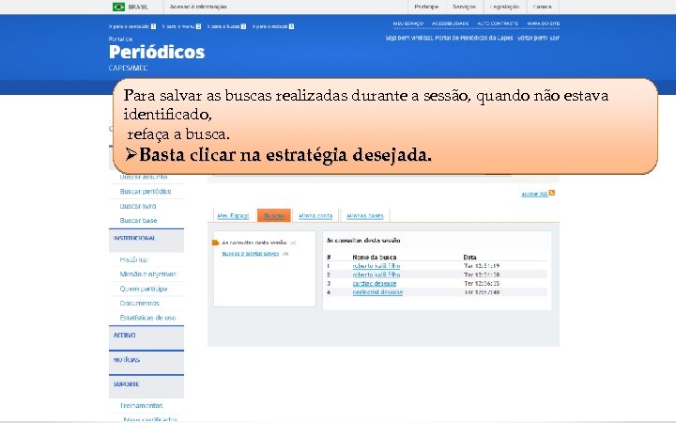Click Sair to log out
Image resolution: width=676 pixels, height=423 pixels.
[x=555, y=38]
